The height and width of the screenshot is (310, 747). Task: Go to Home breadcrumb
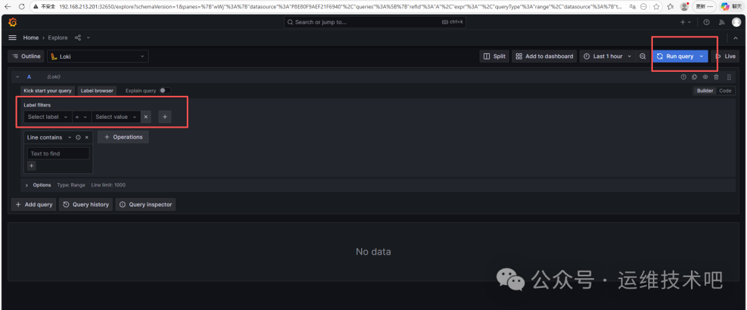(x=31, y=37)
